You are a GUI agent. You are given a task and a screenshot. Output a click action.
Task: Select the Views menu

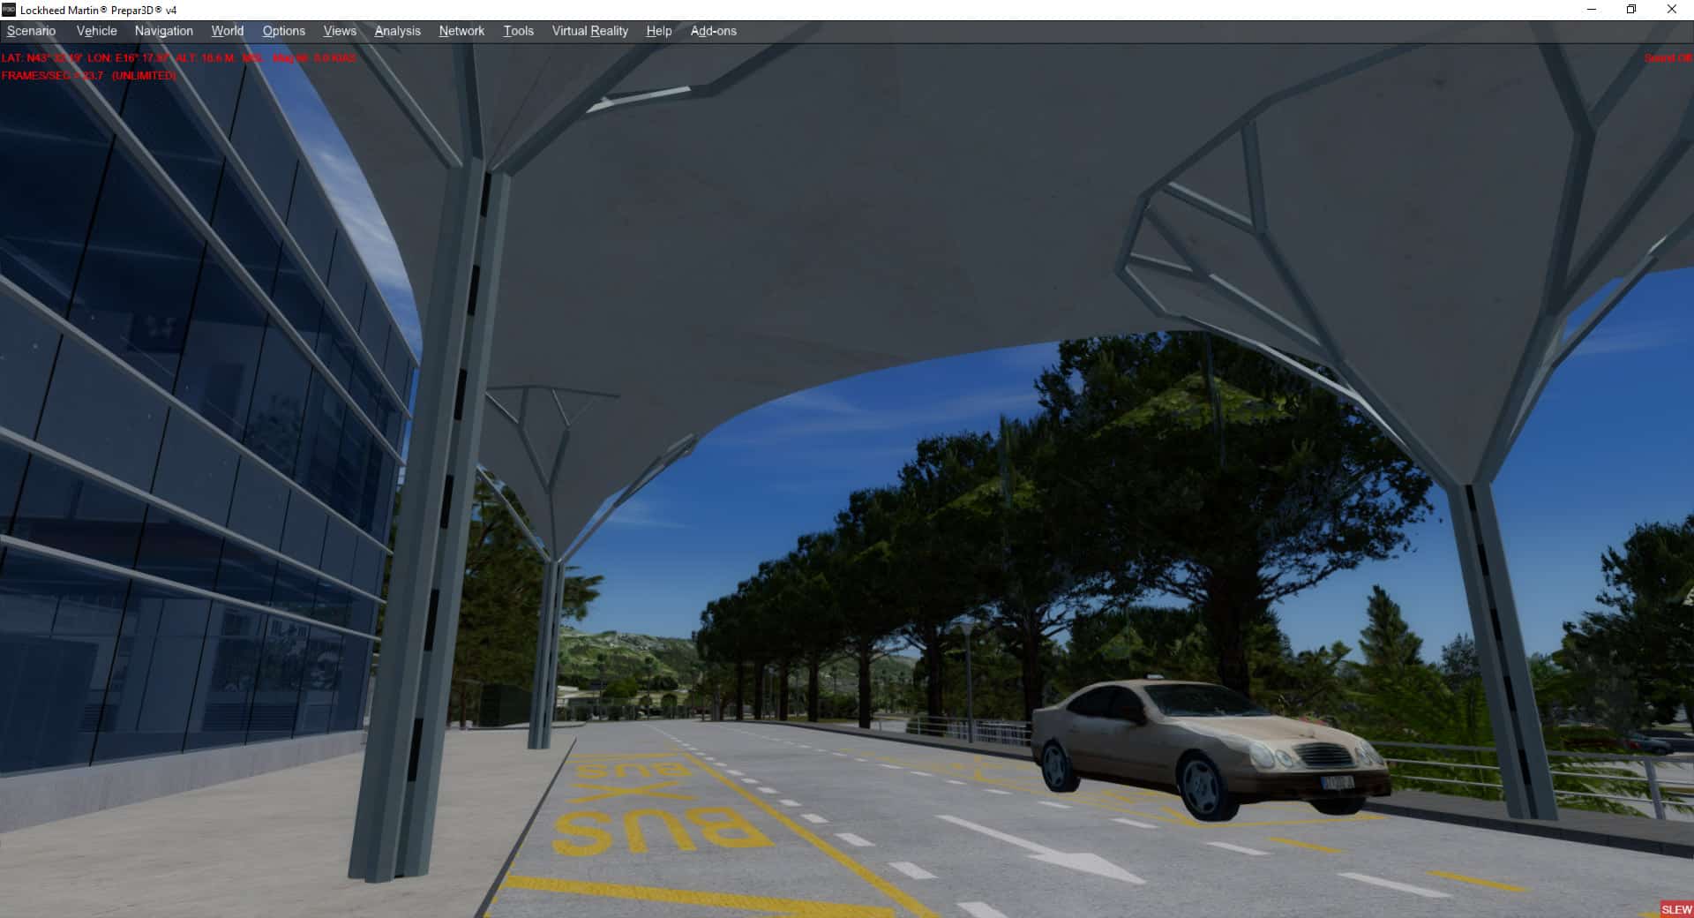[340, 31]
